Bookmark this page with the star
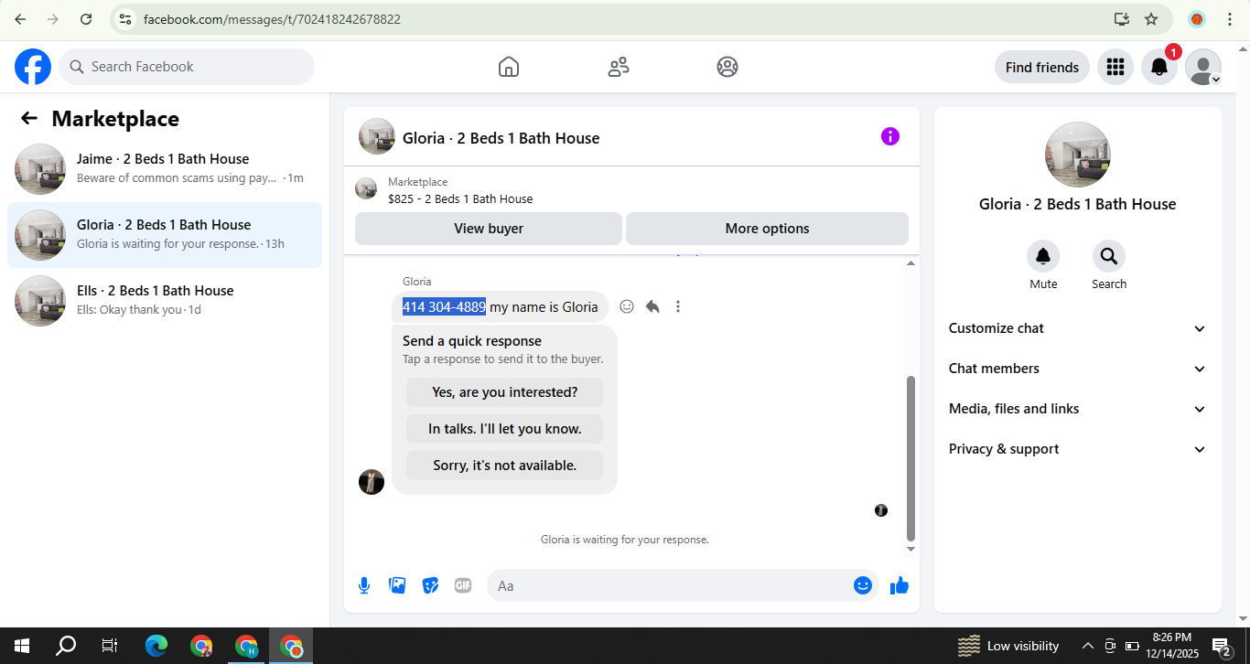This screenshot has height=664, width=1250. [x=1151, y=19]
